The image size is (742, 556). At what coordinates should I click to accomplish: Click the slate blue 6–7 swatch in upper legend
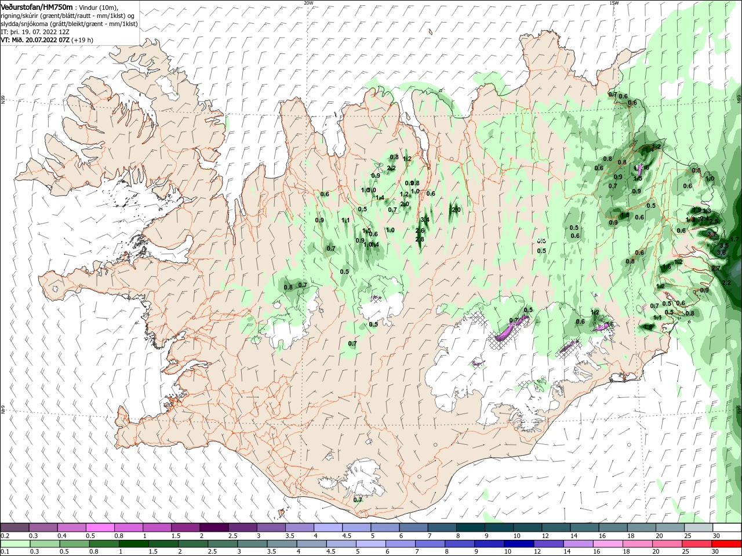click(413, 528)
